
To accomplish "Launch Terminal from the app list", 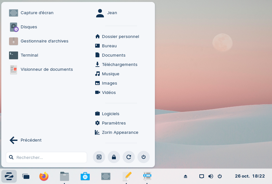I will click(x=29, y=55).
